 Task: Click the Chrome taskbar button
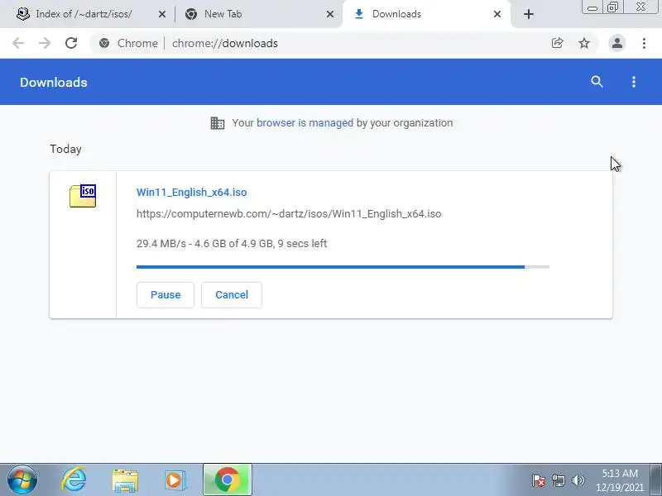tap(227, 480)
